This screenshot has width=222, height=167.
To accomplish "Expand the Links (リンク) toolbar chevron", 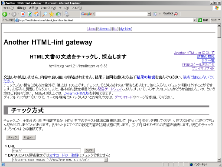I will (x=219, y=20).
